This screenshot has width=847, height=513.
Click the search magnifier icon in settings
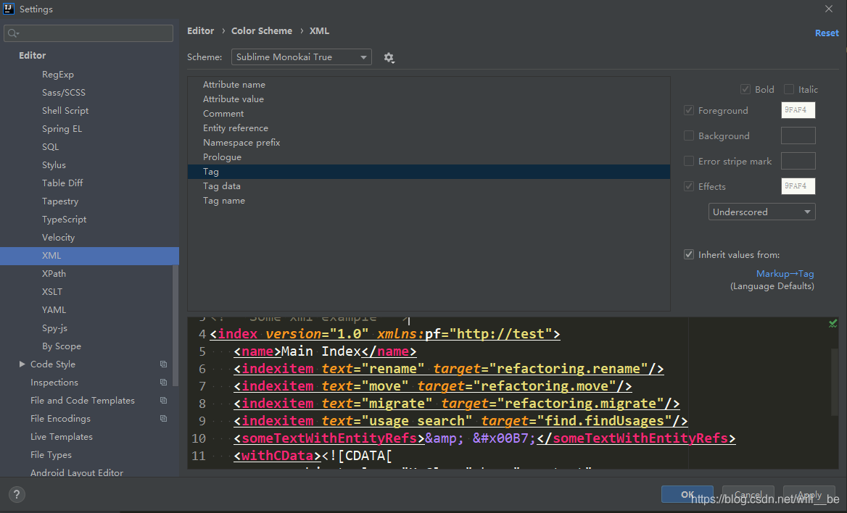pyautogui.click(x=13, y=33)
